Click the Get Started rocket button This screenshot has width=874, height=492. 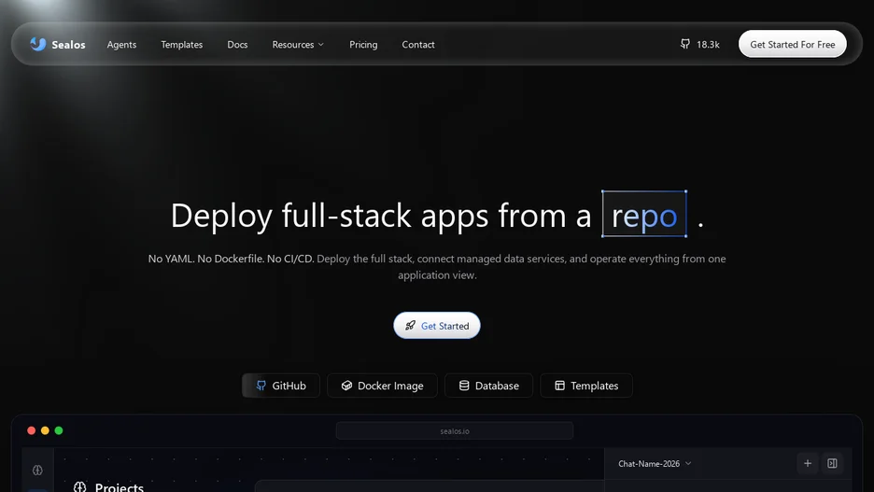(436, 326)
